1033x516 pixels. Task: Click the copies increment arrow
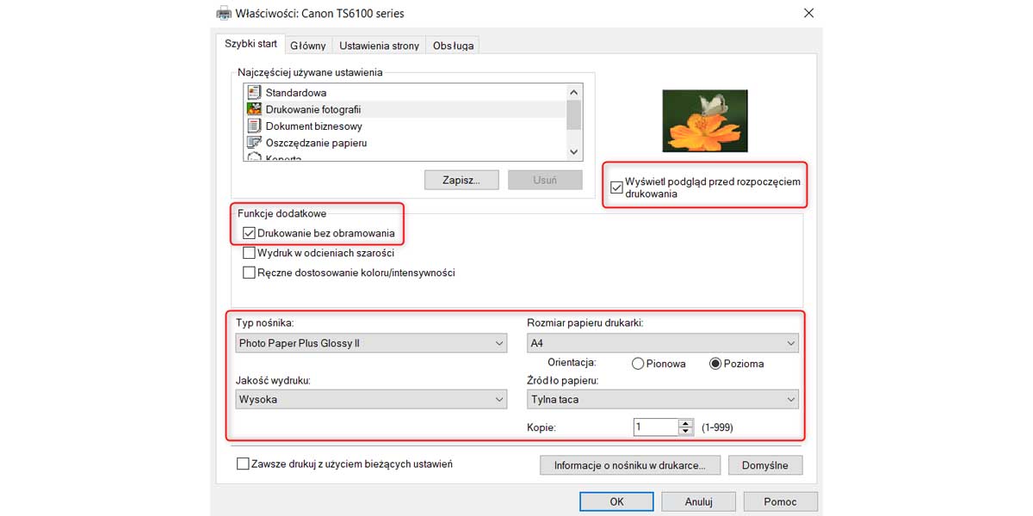click(685, 423)
